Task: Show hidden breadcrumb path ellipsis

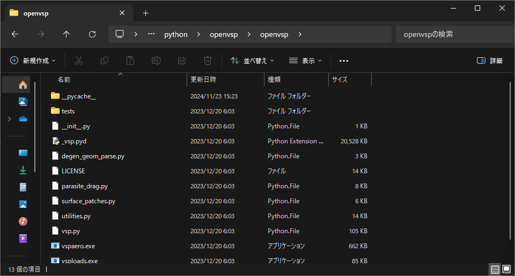Action: click(151, 34)
